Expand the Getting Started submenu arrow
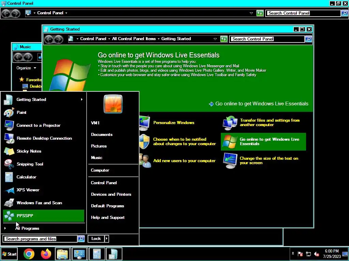 click(x=81, y=100)
